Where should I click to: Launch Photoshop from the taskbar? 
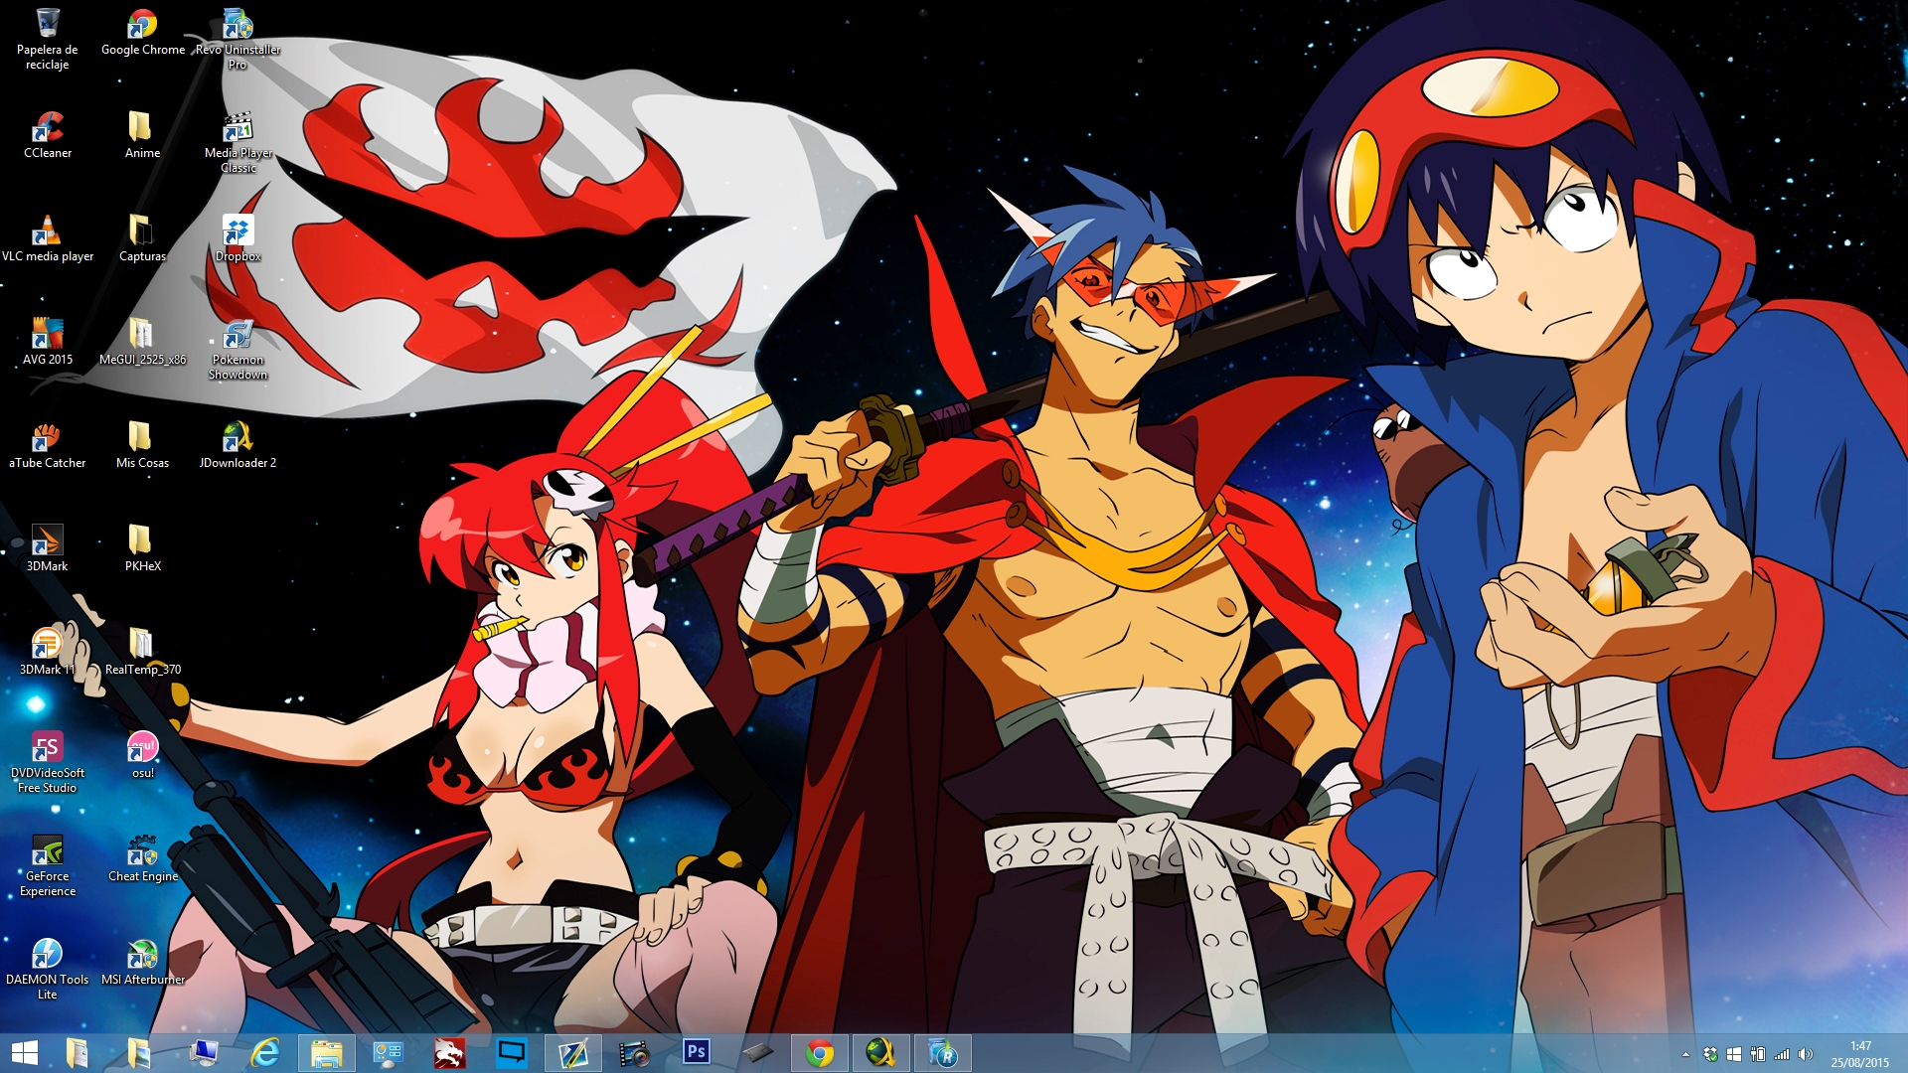[697, 1053]
